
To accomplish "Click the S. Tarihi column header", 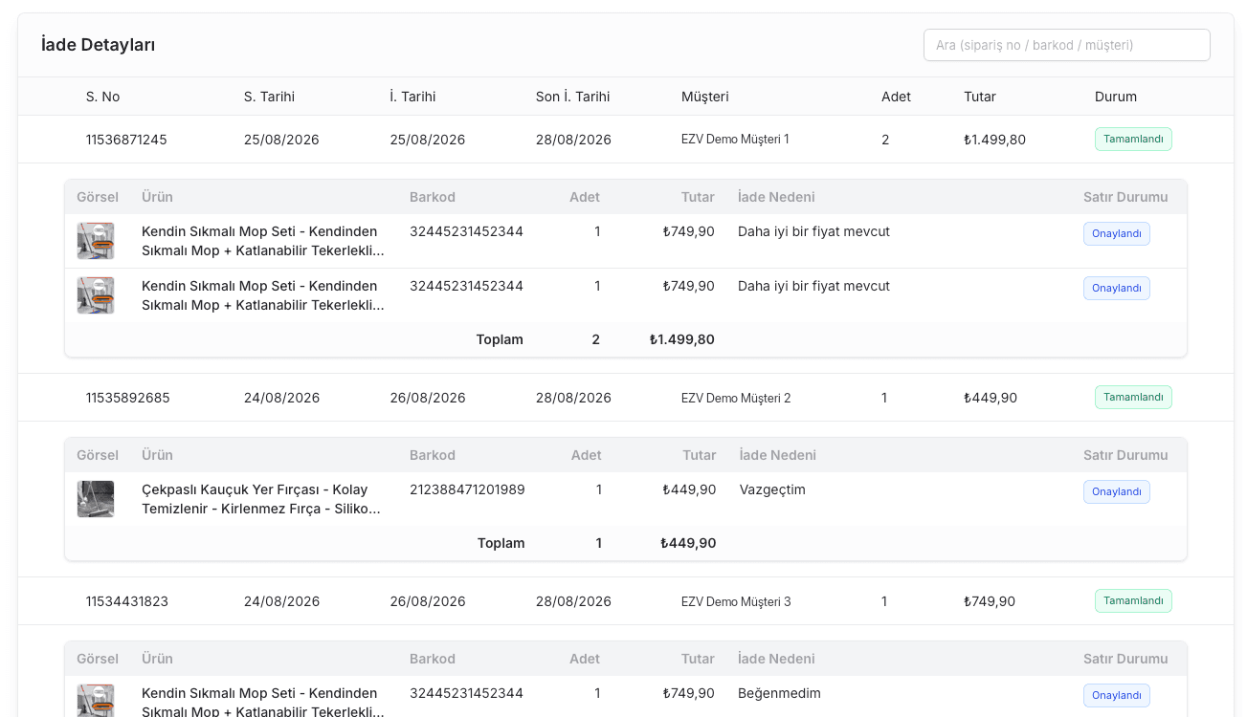I will pyautogui.click(x=269, y=97).
